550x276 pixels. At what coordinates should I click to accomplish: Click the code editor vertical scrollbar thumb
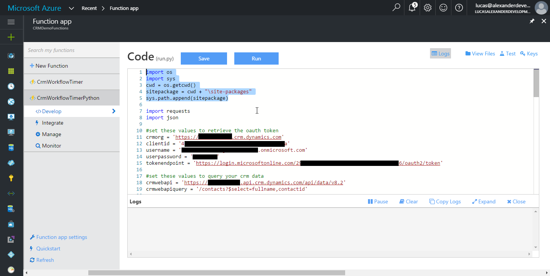(536, 83)
